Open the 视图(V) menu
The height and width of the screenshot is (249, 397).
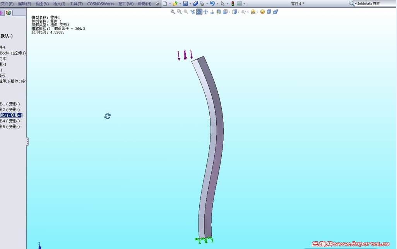(x=42, y=4)
